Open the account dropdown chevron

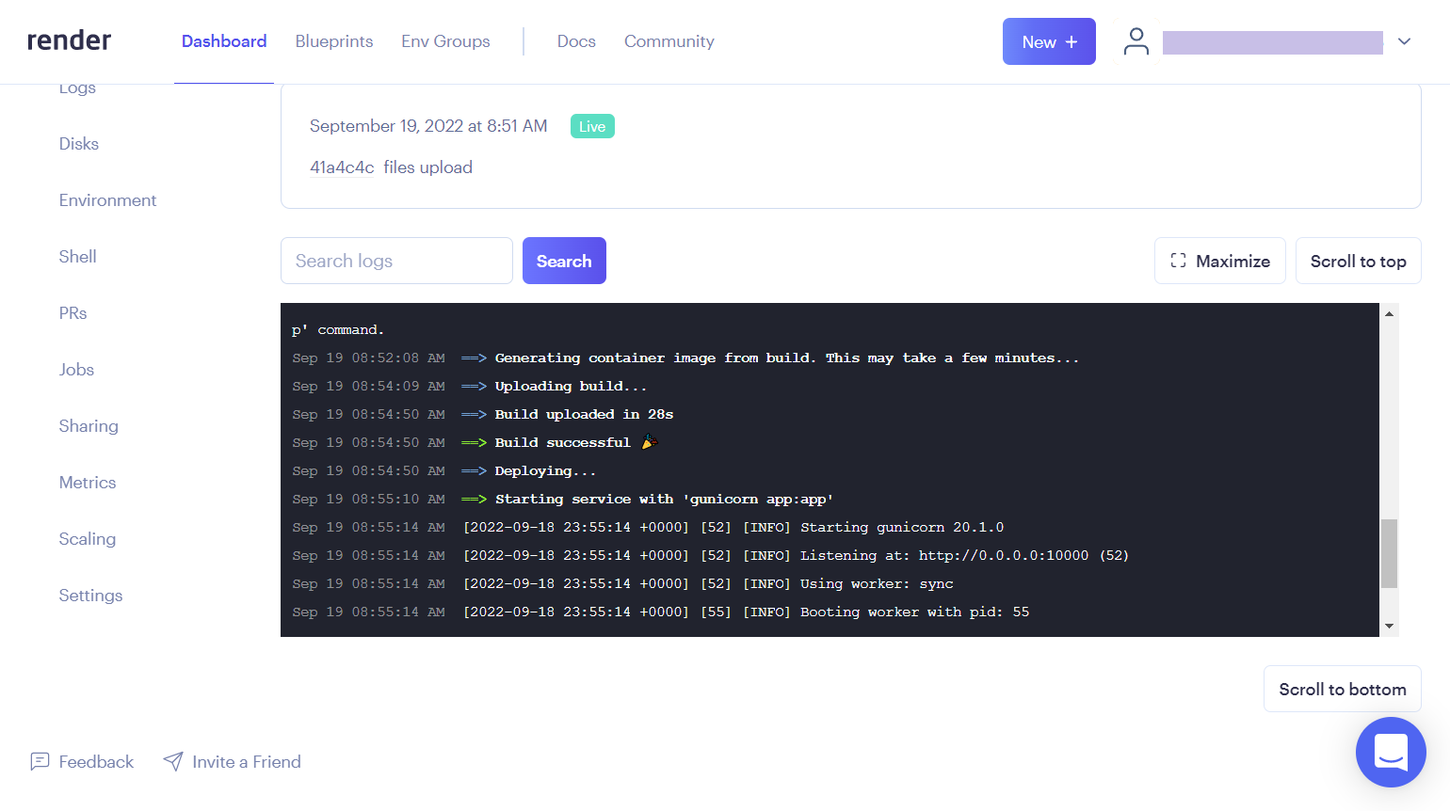pyautogui.click(x=1404, y=41)
